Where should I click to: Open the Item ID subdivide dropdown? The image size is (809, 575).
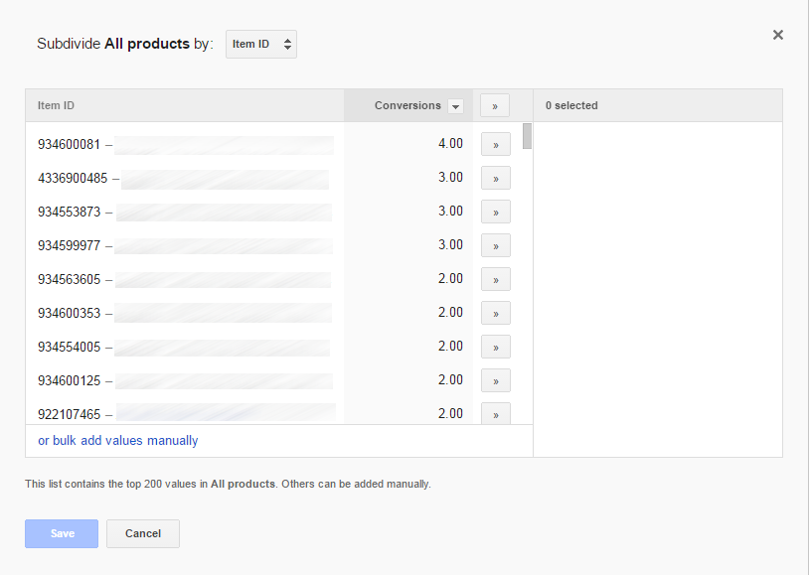260,44
